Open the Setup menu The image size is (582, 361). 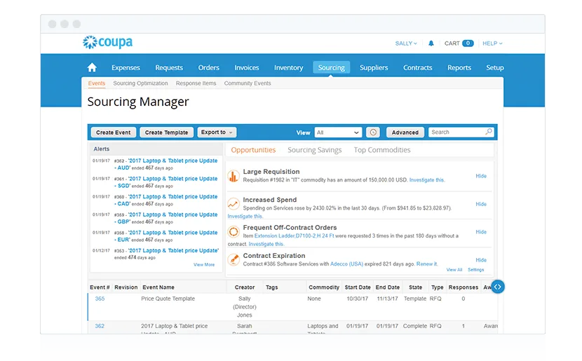(495, 67)
